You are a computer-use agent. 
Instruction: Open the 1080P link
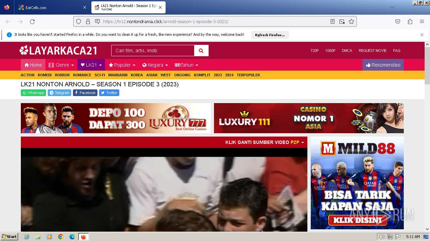[330, 51]
